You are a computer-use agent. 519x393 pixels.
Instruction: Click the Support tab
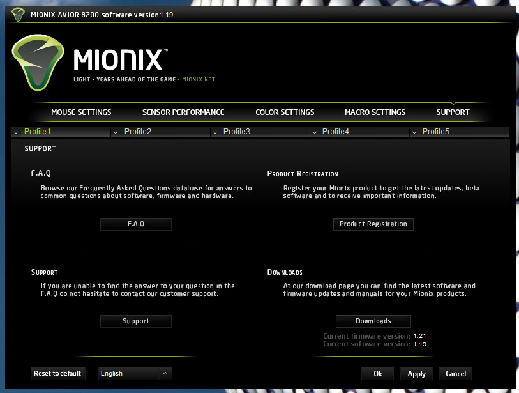(x=453, y=112)
